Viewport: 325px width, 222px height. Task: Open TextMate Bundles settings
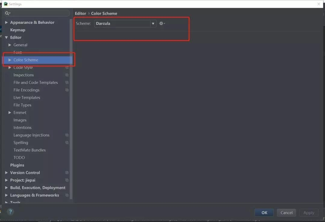click(29, 150)
